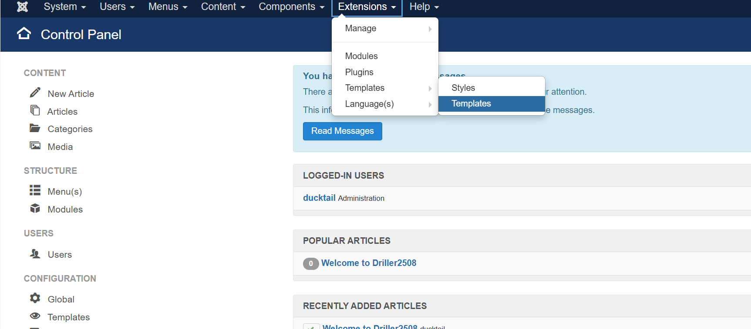Click the RECENTLY ADDED ARTICLES heading
This screenshot has height=329, width=751.
tap(365, 306)
